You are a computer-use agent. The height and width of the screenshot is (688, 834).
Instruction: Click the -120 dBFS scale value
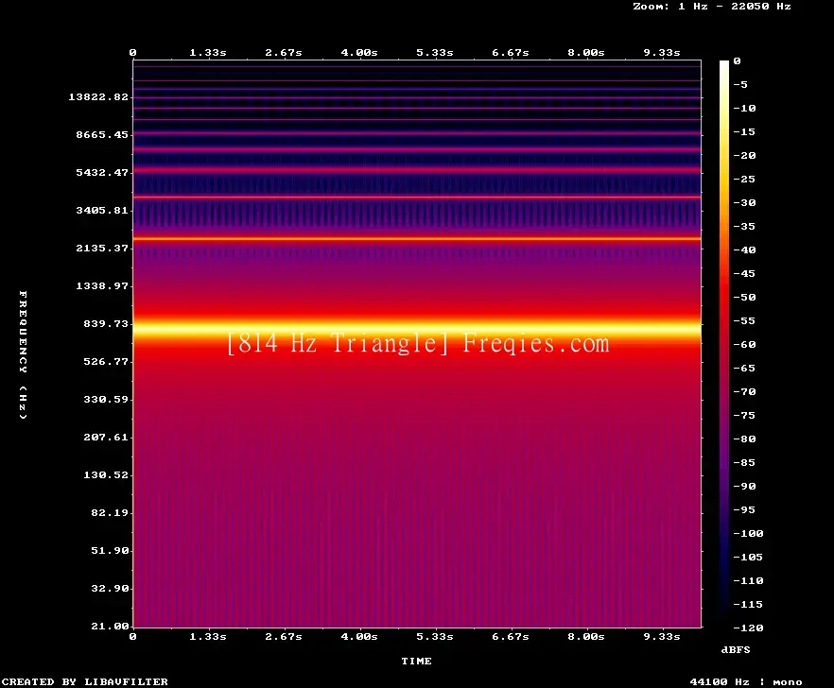pos(748,628)
